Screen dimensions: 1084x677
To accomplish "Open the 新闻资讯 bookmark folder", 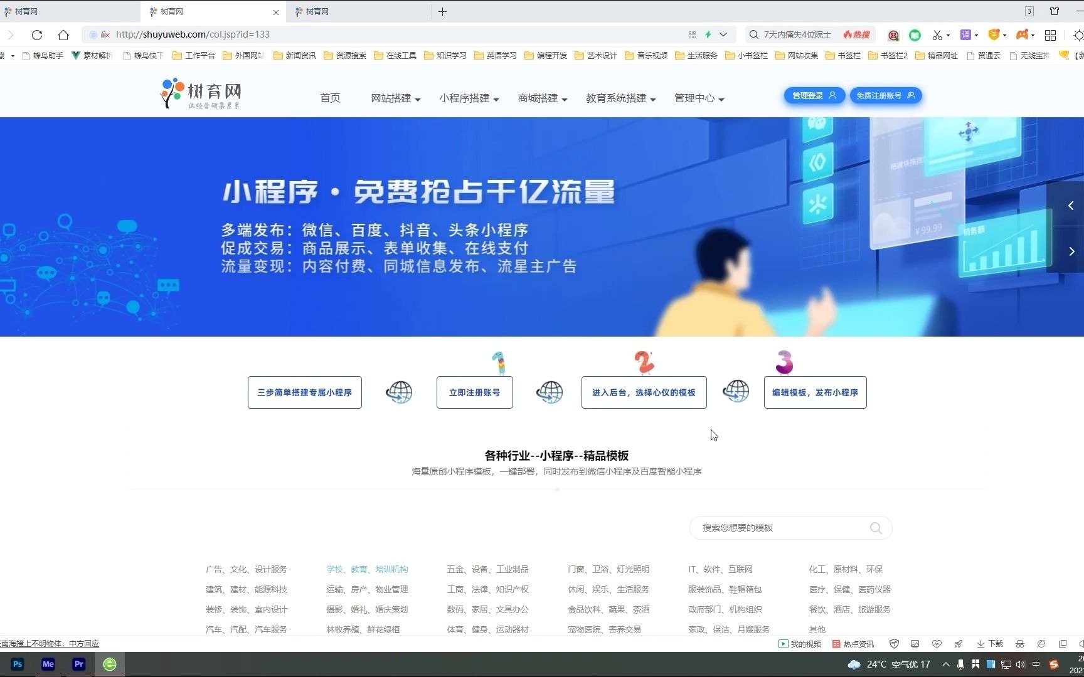I will (295, 55).
